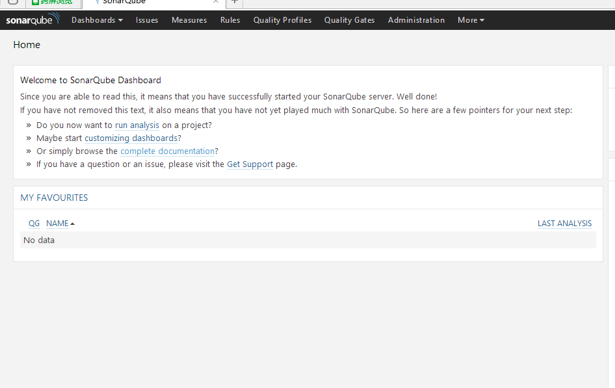Navigate to Quality Gates
This screenshot has width=615, height=388.
(x=349, y=20)
